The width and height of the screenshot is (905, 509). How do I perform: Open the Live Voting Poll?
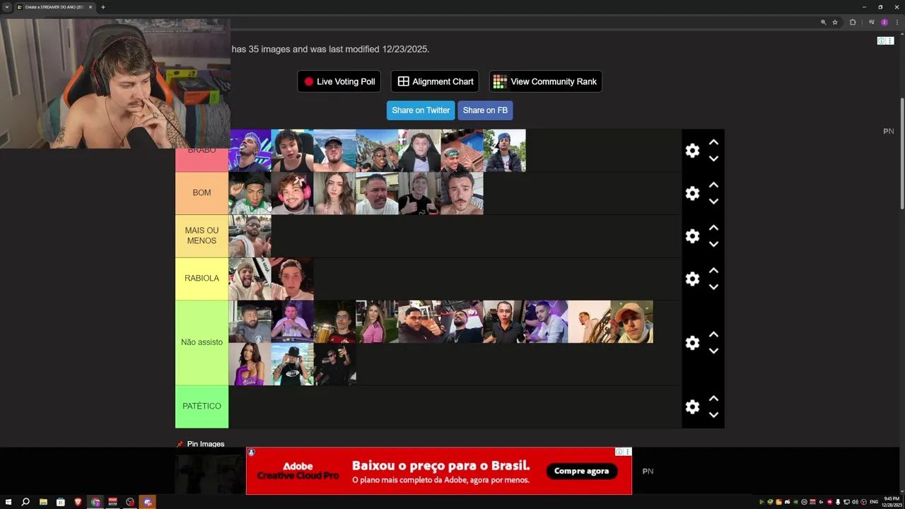(x=339, y=81)
